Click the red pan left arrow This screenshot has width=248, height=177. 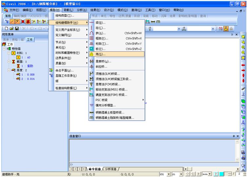[x=243, y=65]
